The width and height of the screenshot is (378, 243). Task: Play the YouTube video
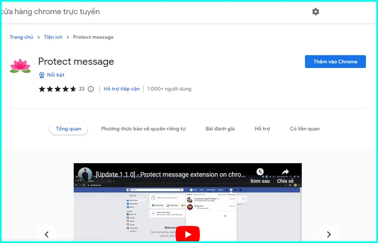(188, 234)
